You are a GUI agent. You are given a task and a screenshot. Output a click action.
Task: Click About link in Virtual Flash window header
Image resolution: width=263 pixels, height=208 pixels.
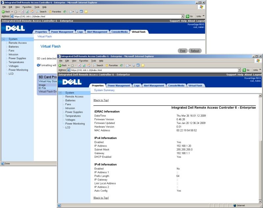(192, 21)
